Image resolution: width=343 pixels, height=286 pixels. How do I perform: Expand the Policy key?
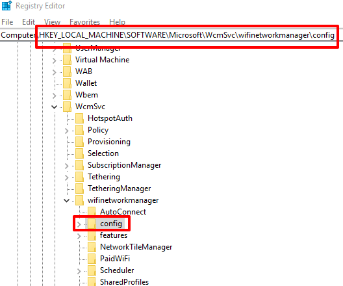[x=66, y=131]
